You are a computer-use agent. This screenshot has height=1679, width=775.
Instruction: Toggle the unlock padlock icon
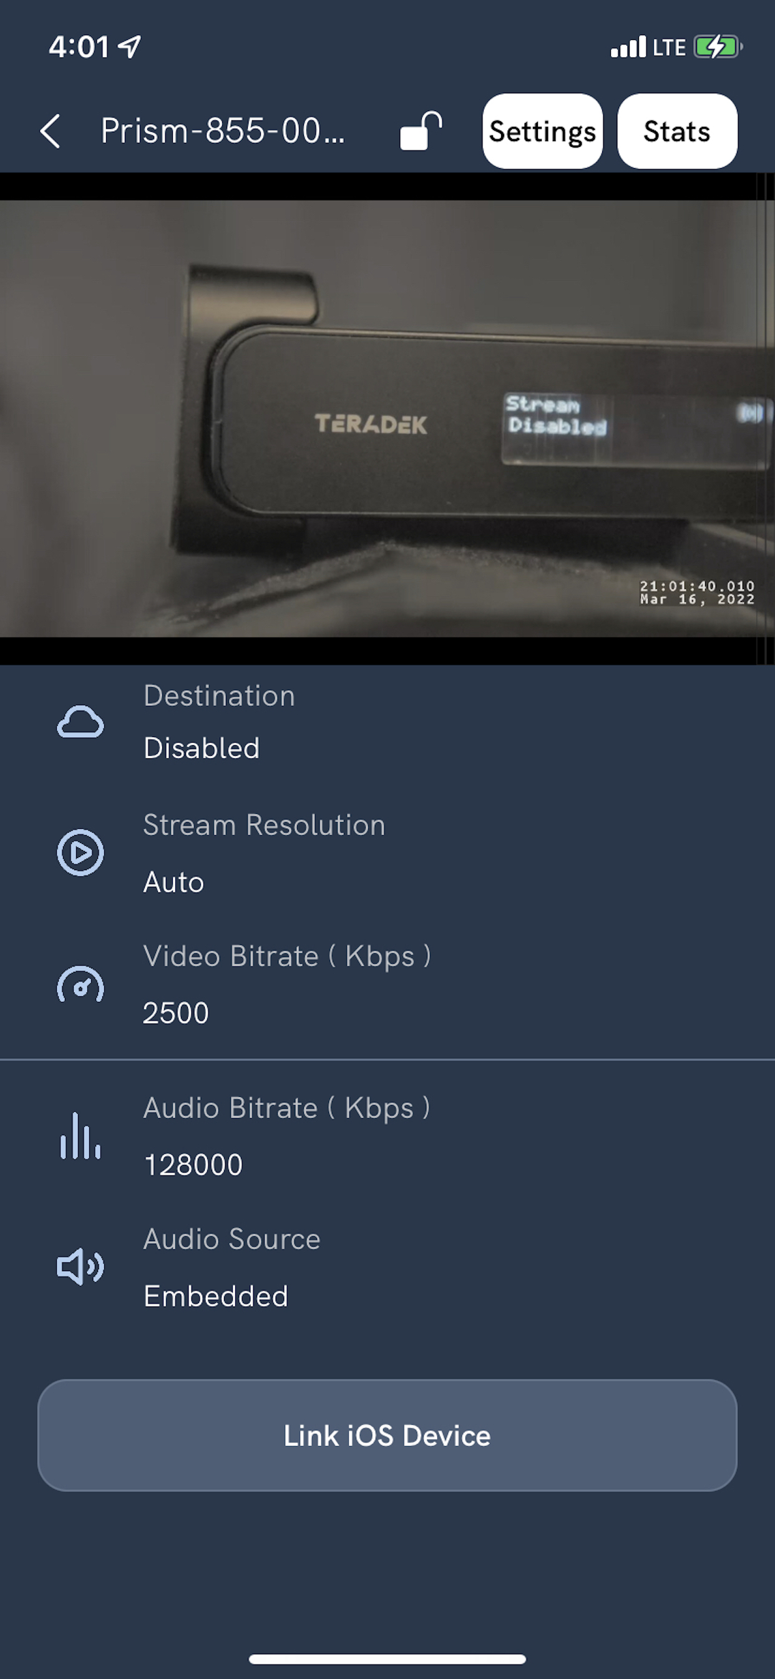(x=421, y=131)
